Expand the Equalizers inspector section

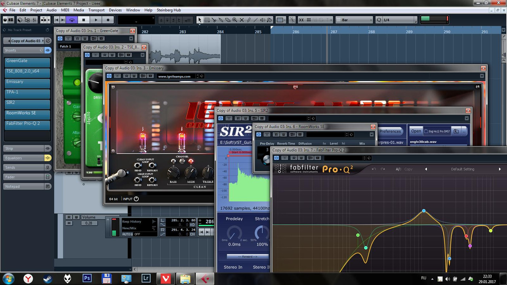click(x=24, y=158)
